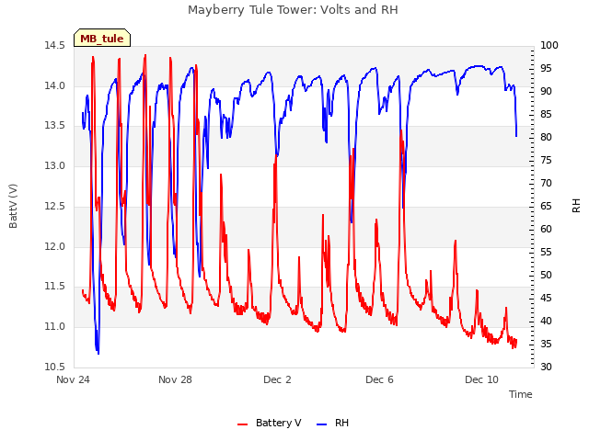Click the 35 RH tick label

pyautogui.click(x=546, y=344)
